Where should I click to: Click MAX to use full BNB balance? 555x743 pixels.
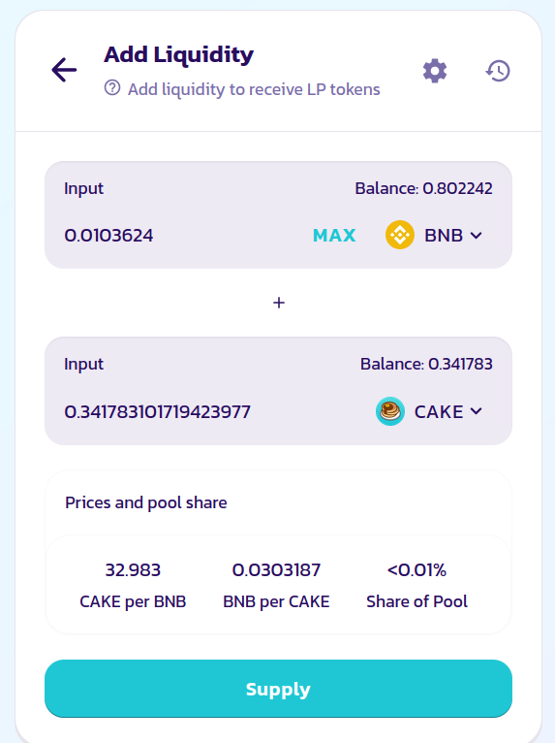click(x=334, y=236)
